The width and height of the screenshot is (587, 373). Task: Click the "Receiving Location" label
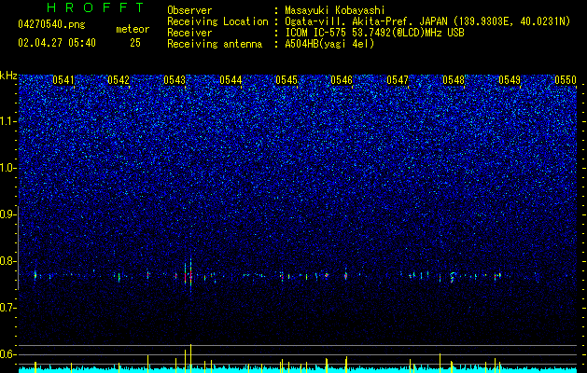coord(217,21)
